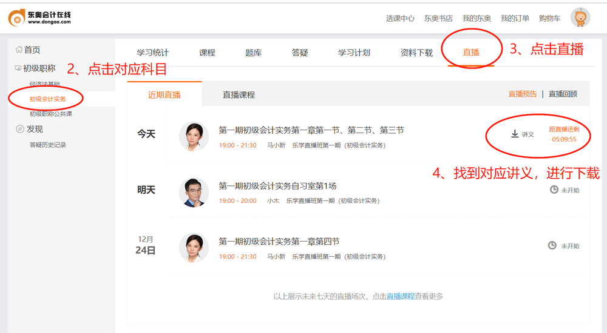Click the blue 直播课程 link at bottom
The width and height of the screenshot is (607, 333).
pos(401,296)
